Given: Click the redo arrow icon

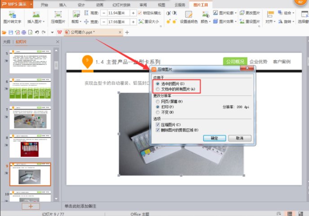Looking at the screenshot, I should 44,32.
